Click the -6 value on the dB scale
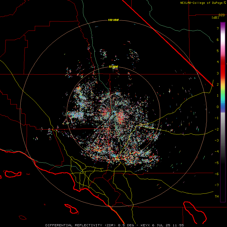The height and width of the screenshot is (227, 227). (x=217, y=174)
